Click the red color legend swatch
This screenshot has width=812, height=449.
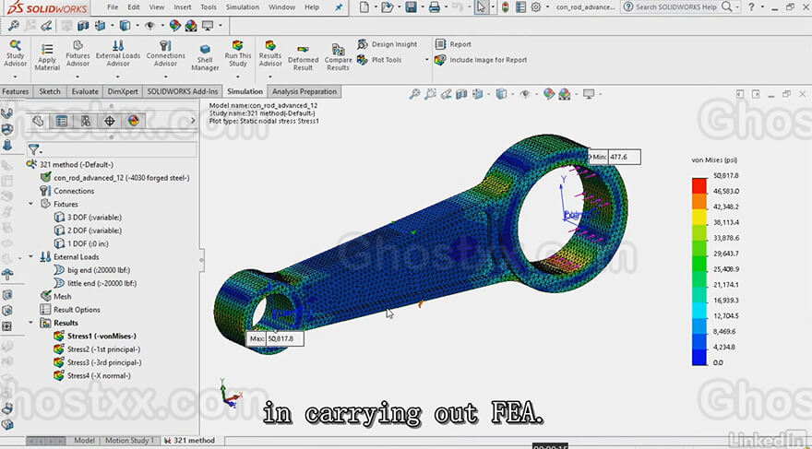[x=699, y=185]
